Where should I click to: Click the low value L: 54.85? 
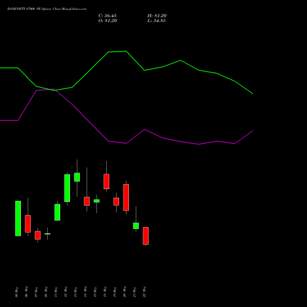tap(157, 21)
